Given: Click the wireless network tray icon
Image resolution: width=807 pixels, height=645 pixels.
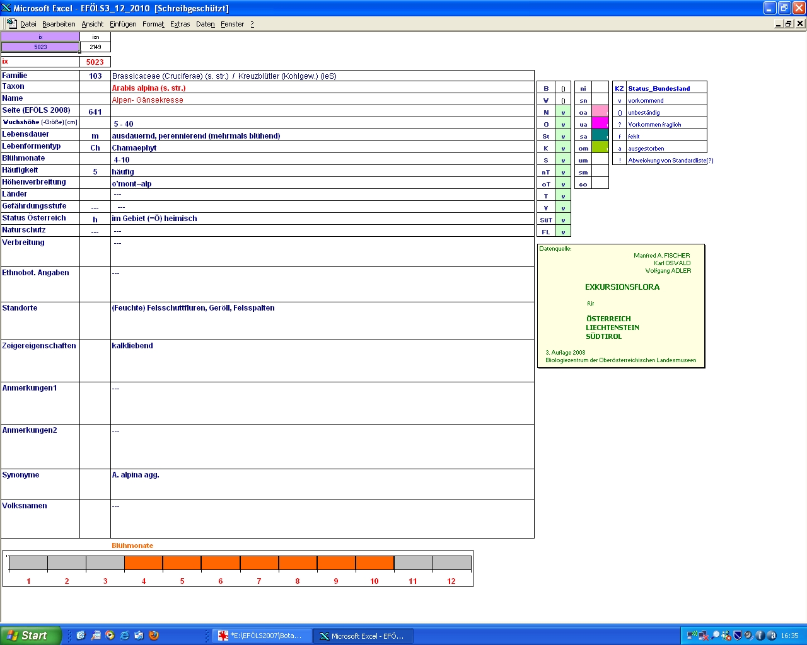Looking at the screenshot, I should coord(692,636).
